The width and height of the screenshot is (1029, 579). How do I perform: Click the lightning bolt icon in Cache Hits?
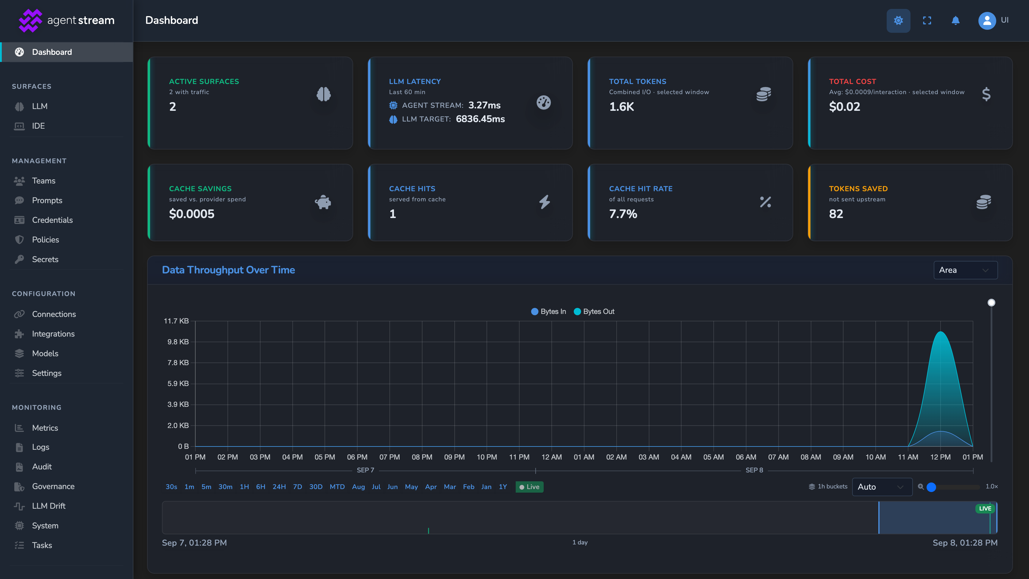545,202
